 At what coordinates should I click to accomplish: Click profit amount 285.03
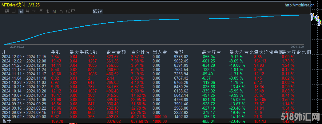click(113, 83)
